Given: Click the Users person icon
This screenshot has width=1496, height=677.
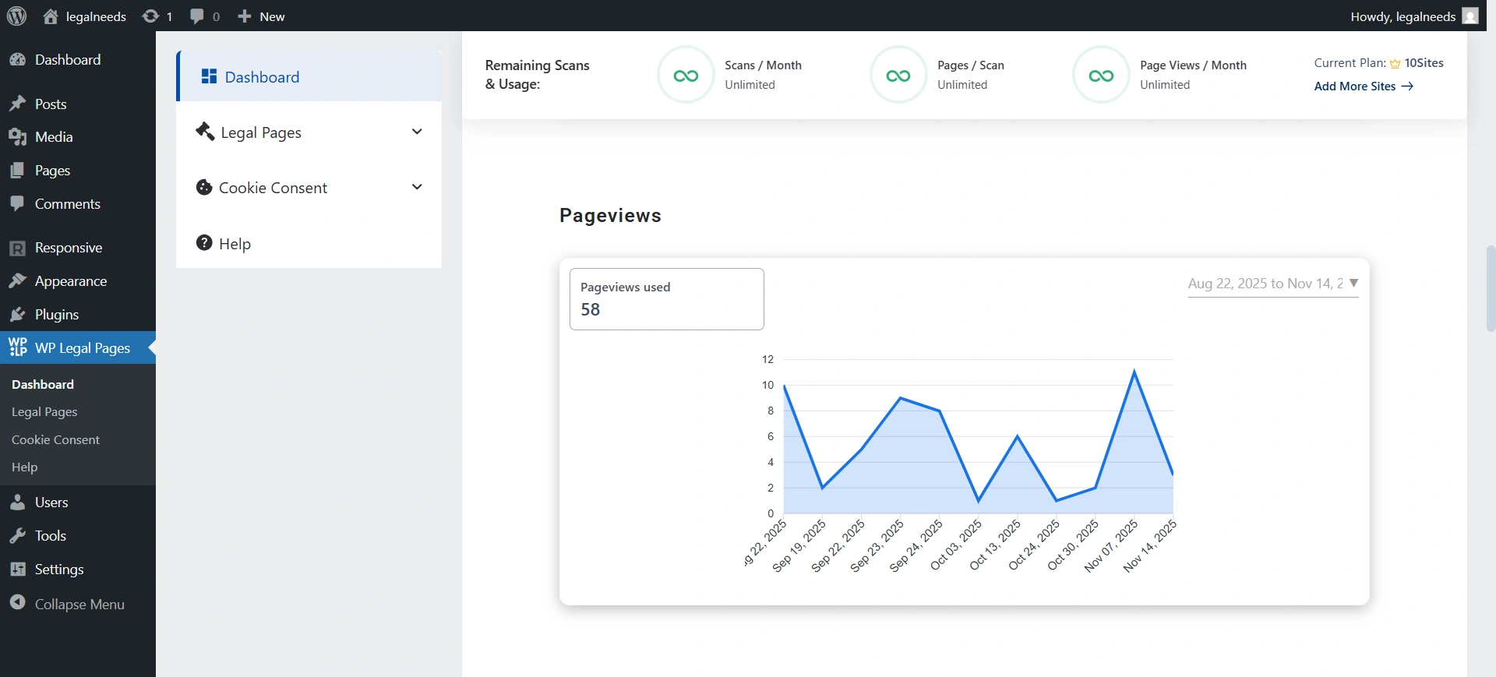Looking at the screenshot, I should tap(18, 502).
